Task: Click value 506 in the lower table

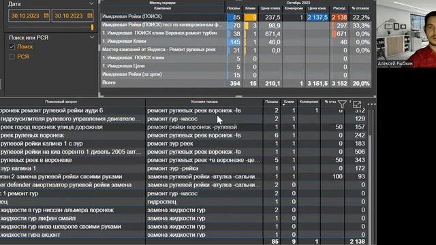Action: (360, 152)
